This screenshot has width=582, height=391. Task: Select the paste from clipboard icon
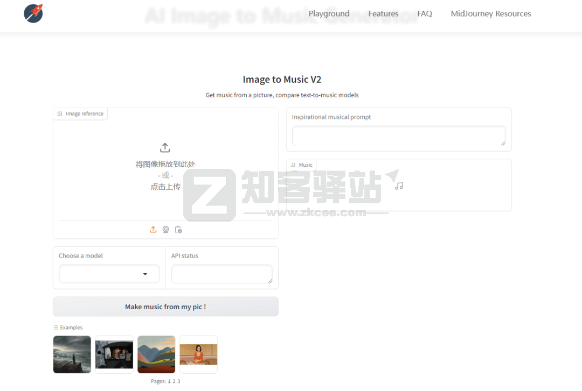click(x=178, y=230)
